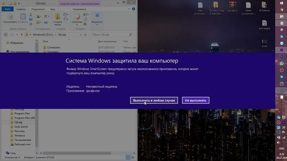Click the 'Выполнить в любом случае' button
The width and height of the screenshot is (287, 161).
point(154,100)
